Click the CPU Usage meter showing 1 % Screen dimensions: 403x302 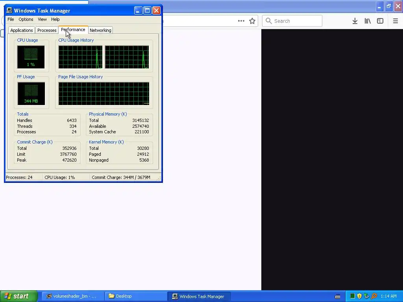31,57
